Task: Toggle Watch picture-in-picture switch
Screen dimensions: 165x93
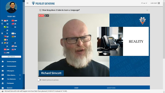Action: pos(39,80)
